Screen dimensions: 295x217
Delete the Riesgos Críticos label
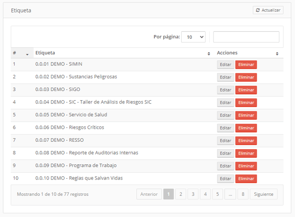[x=246, y=128]
